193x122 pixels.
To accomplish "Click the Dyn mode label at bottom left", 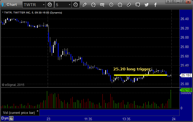I will 5,118.
